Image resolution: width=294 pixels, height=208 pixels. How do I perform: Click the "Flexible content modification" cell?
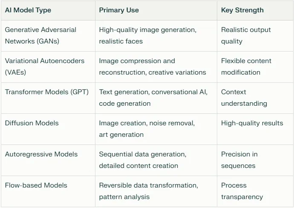pos(246,66)
